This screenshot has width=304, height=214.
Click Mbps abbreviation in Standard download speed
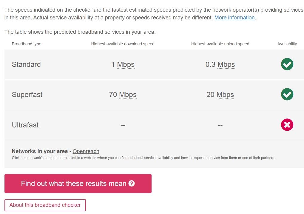pos(126,64)
